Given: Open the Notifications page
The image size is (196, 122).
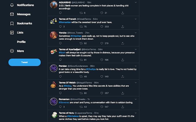Looking at the screenshot, I should [22, 5].
